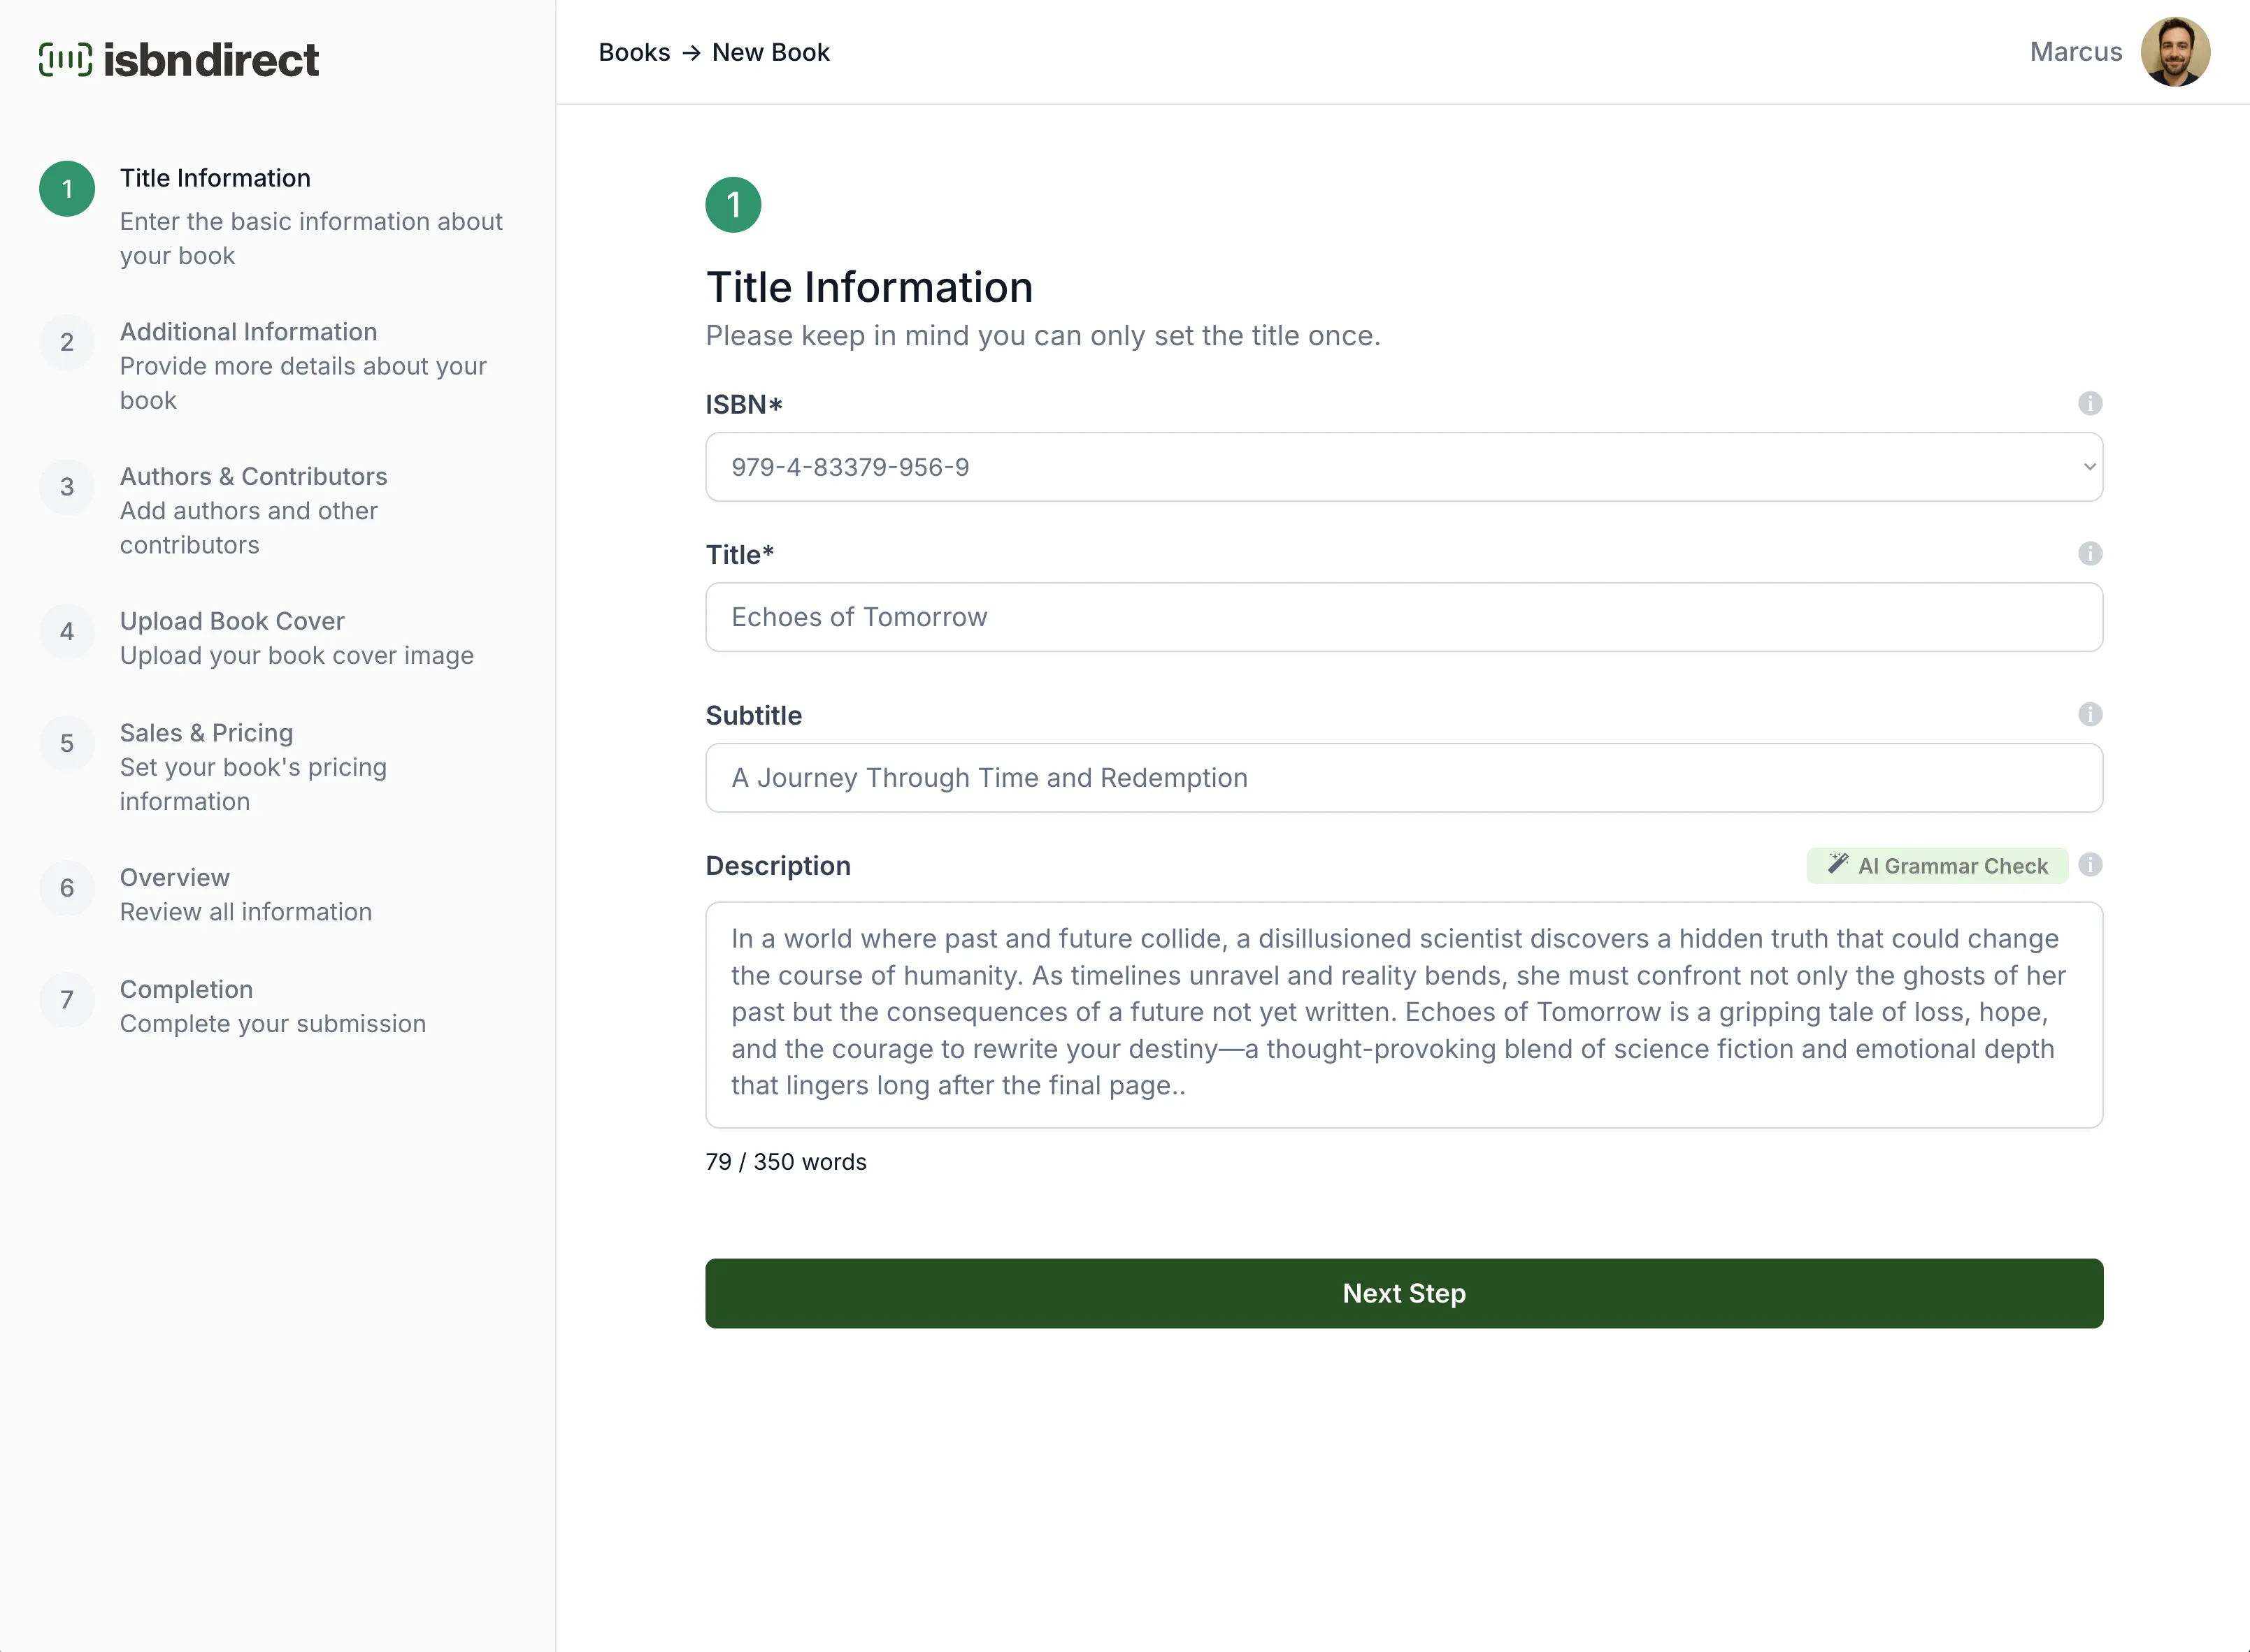The image size is (2250, 1652).
Task: Open the ISBN dropdown
Action: 1403,467
